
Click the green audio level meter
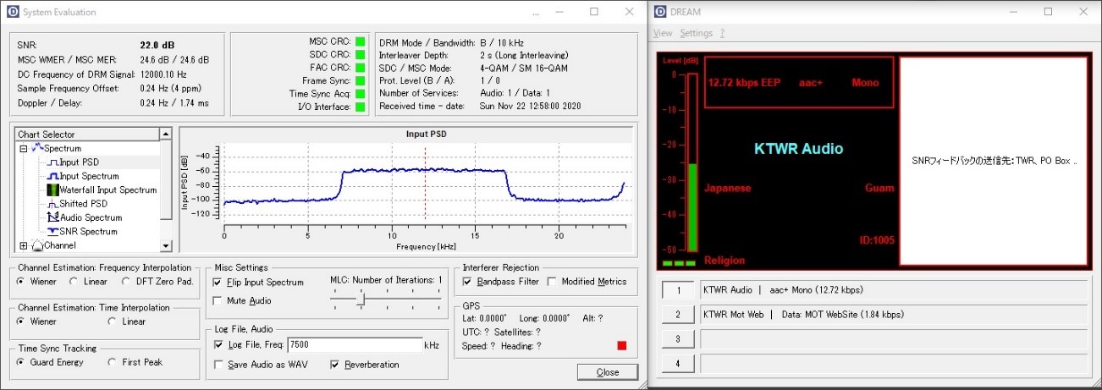coord(692,207)
